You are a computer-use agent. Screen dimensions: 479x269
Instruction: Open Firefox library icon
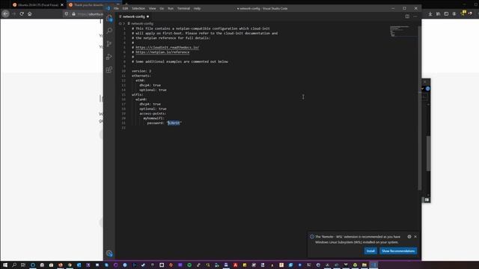click(x=438, y=13)
